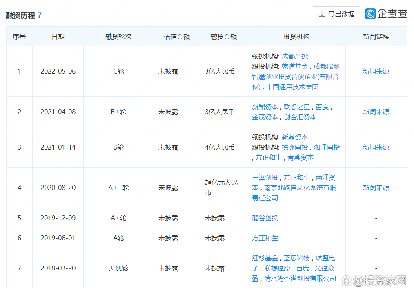Select date cell 2018-03-20
This screenshot has width=414, height=295.
(58, 268)
